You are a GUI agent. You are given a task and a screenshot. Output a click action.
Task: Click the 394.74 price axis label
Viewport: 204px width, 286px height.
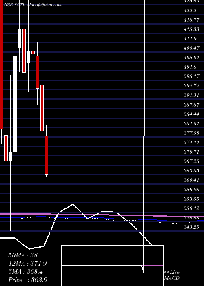coord(191,86)
